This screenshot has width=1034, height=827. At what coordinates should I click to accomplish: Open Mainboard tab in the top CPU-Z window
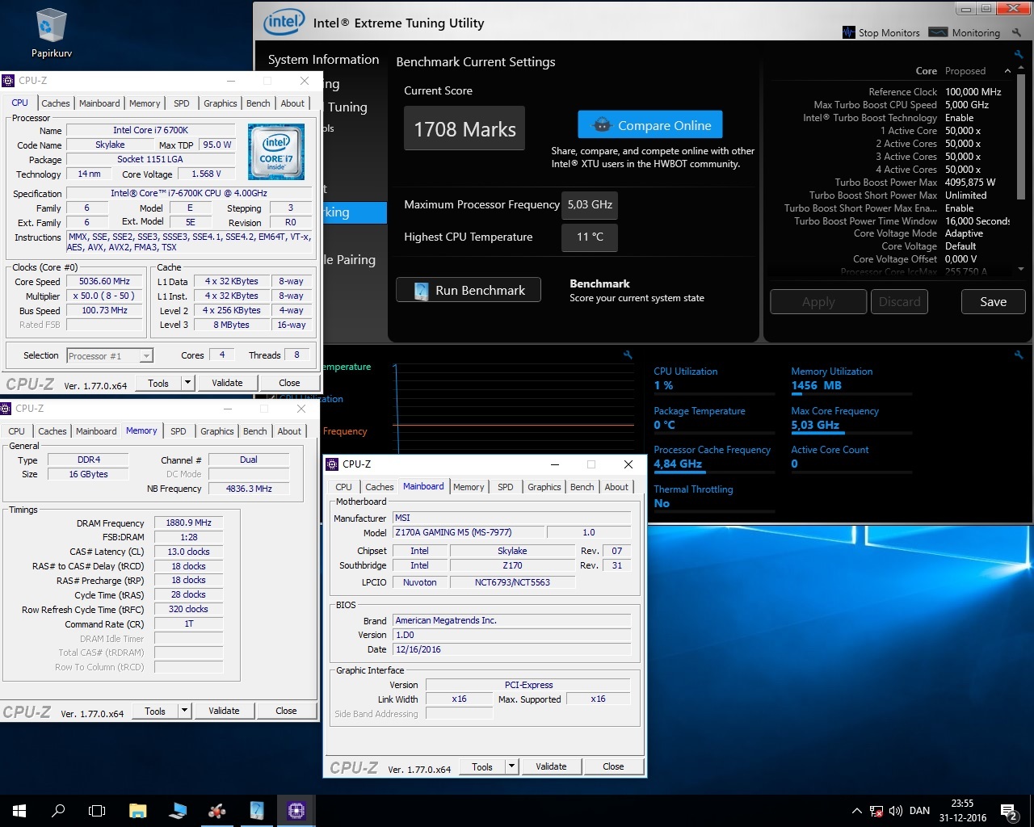click(x=99, y=103)
